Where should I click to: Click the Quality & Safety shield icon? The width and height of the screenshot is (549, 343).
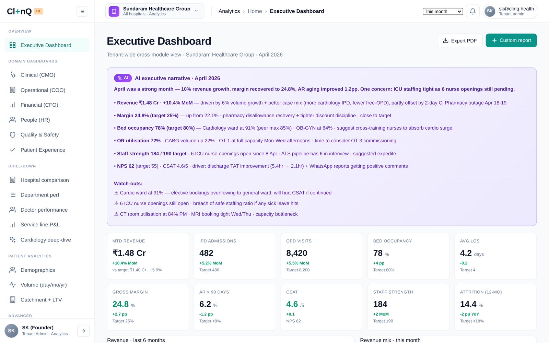(13, 135)
